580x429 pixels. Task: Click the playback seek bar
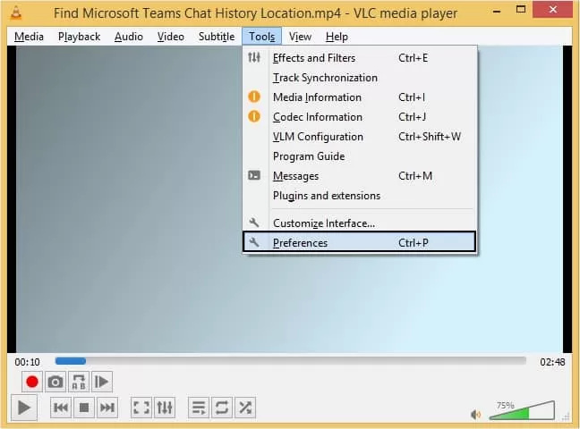(x=290, y=361)
